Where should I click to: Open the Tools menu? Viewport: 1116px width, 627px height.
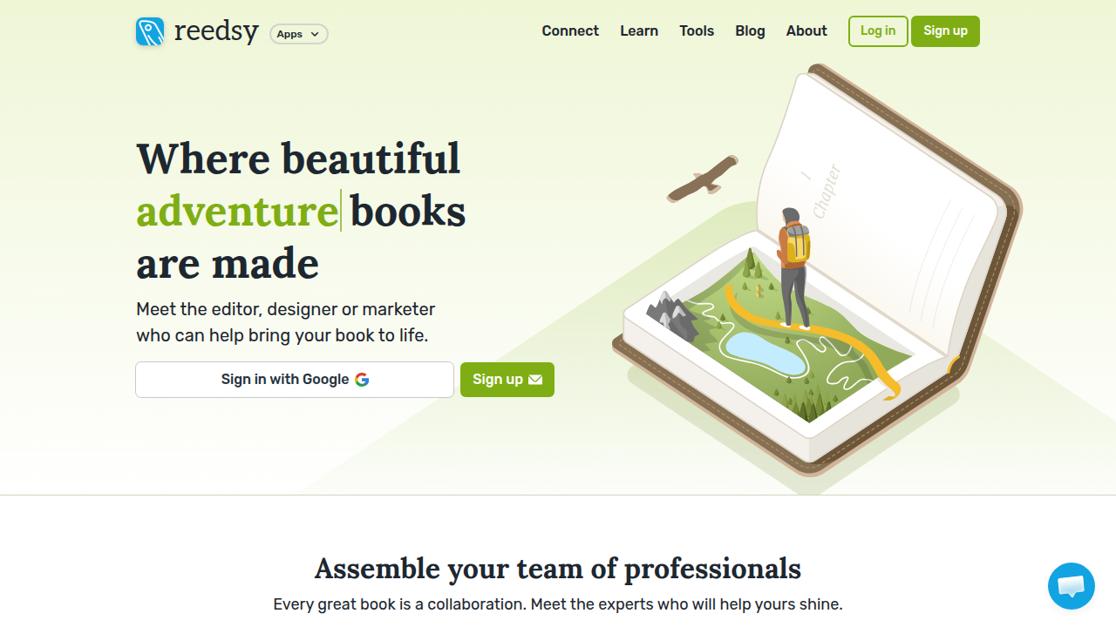tap(697, 30)
